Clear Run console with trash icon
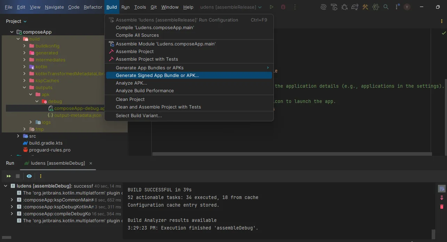 pyautogui.click(x=442, y=207)
